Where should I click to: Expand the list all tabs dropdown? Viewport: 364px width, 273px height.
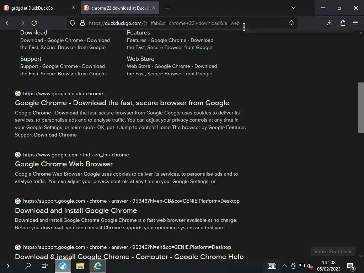(293, 8)
